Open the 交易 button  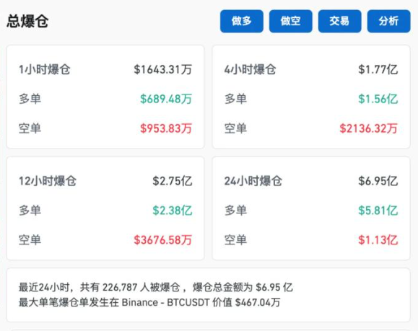coord(339,22)
